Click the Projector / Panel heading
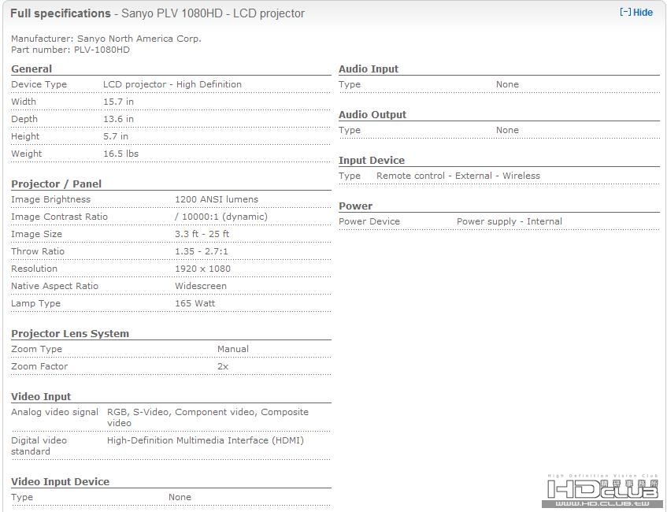This screenshot has height=512, width=667. (x=56, y=184)
